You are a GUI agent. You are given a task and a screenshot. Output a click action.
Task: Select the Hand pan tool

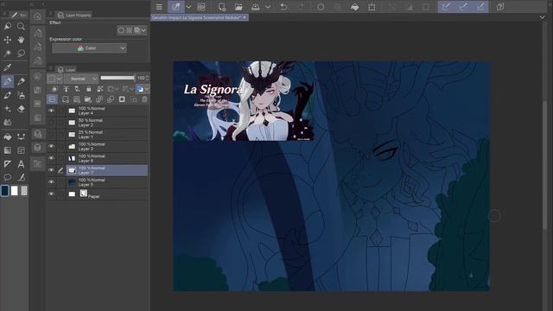click(21, 40)
